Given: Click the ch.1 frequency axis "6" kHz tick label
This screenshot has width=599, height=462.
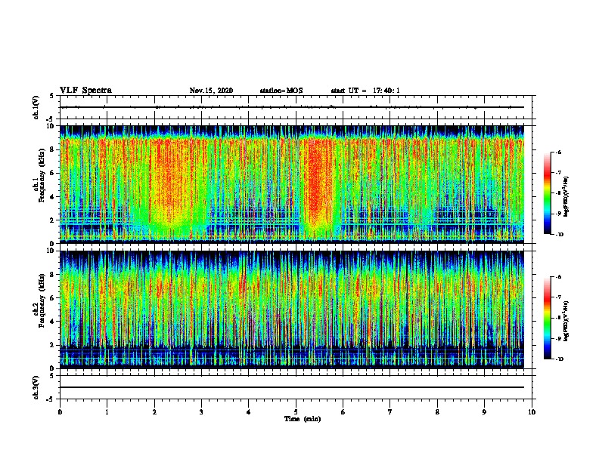Looking at the screenshot, I should coord(52,173).
